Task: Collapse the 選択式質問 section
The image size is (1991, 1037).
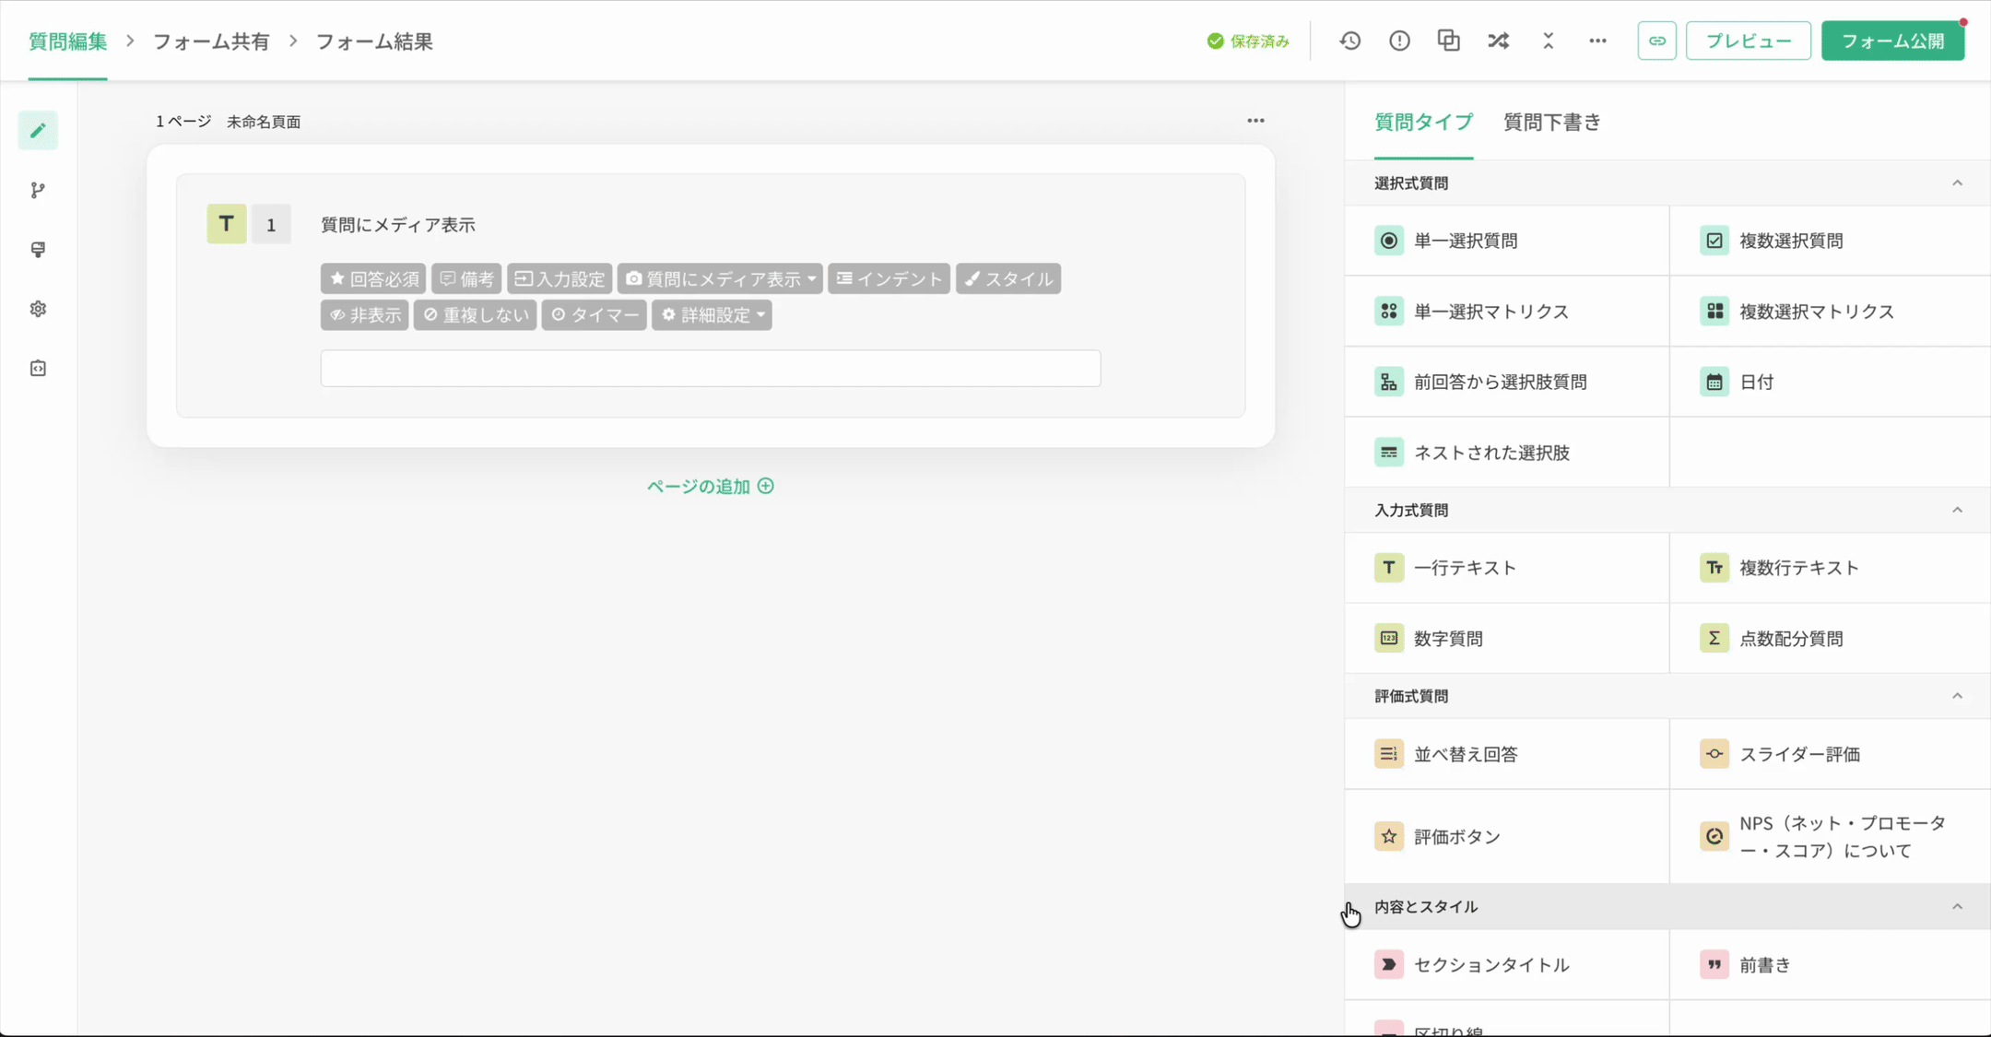Action: tap(1957, 183)
